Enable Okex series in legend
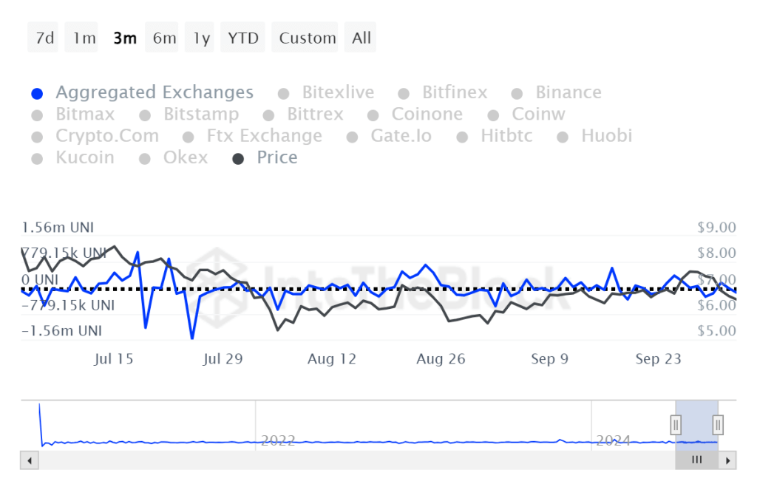 (x=173, y=157)
